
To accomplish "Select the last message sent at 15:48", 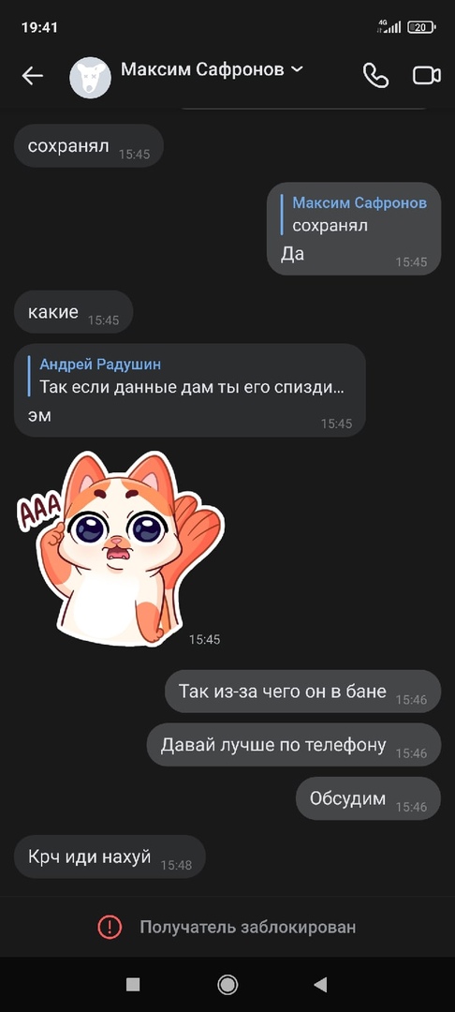I will tap(110, 857).
